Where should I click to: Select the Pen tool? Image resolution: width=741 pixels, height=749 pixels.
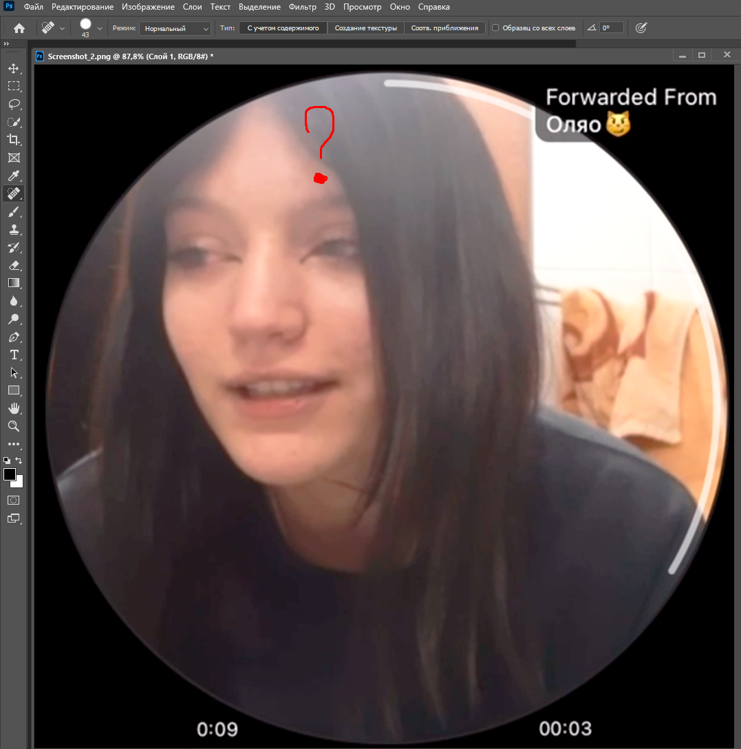coord(13,337)
